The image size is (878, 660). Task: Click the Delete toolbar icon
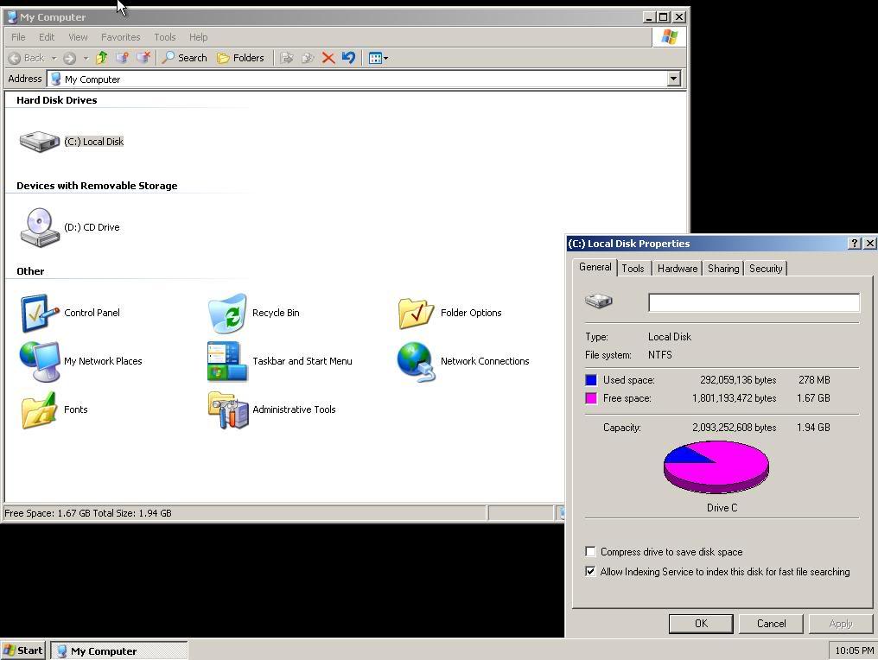click(x=328, y=58)
